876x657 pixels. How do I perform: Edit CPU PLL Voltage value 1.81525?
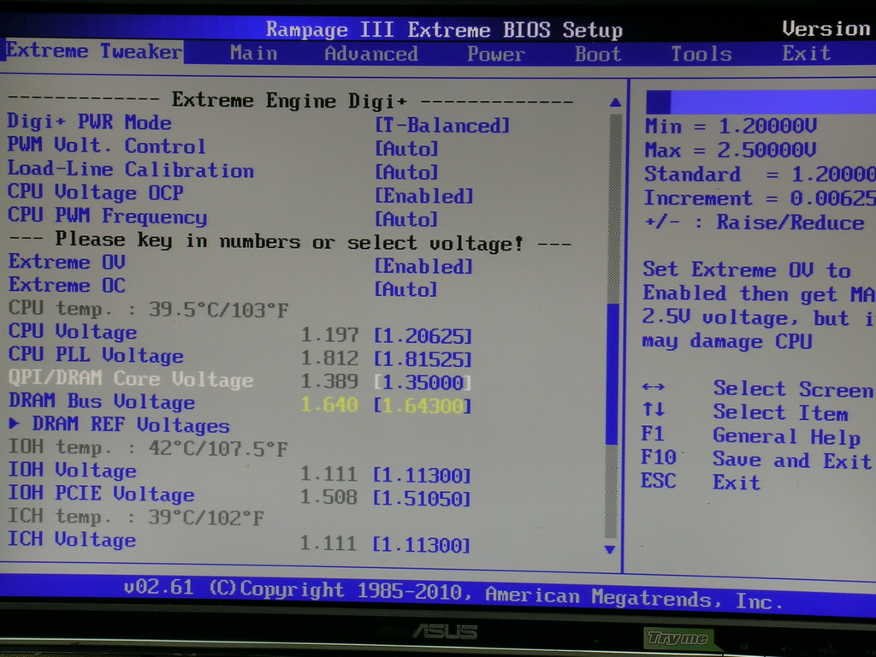click(423, 359)
